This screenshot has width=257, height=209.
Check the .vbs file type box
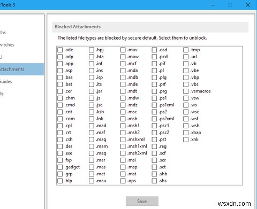coord(186,84)
